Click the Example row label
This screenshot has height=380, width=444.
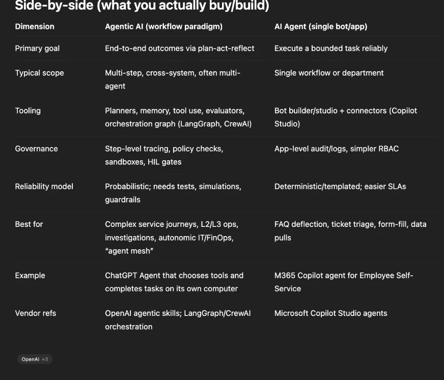tap(30, 275)
